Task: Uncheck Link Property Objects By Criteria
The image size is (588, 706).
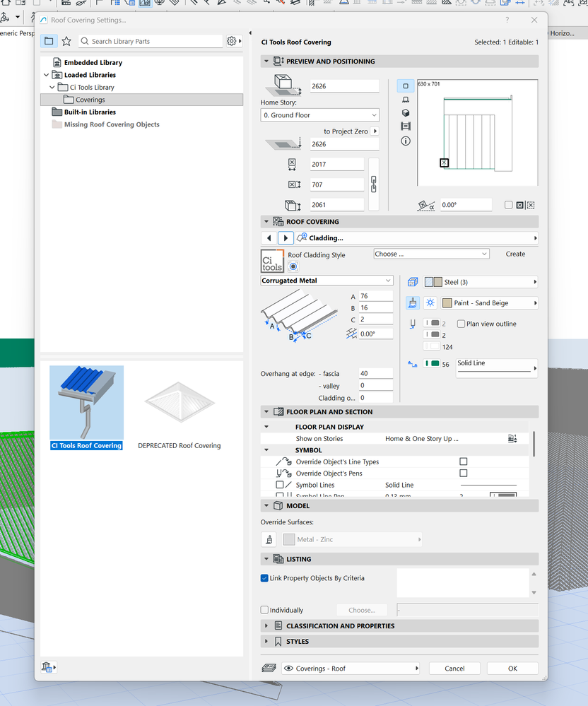Action: click(264, 578)
